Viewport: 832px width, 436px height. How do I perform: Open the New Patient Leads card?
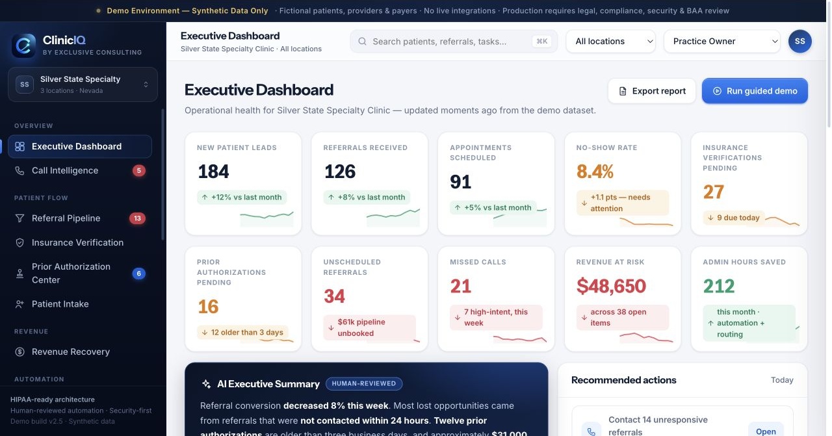(x=243, y=183)
